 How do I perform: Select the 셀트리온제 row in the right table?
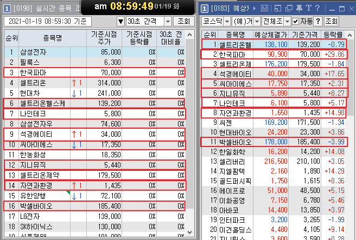pos(274,64)
